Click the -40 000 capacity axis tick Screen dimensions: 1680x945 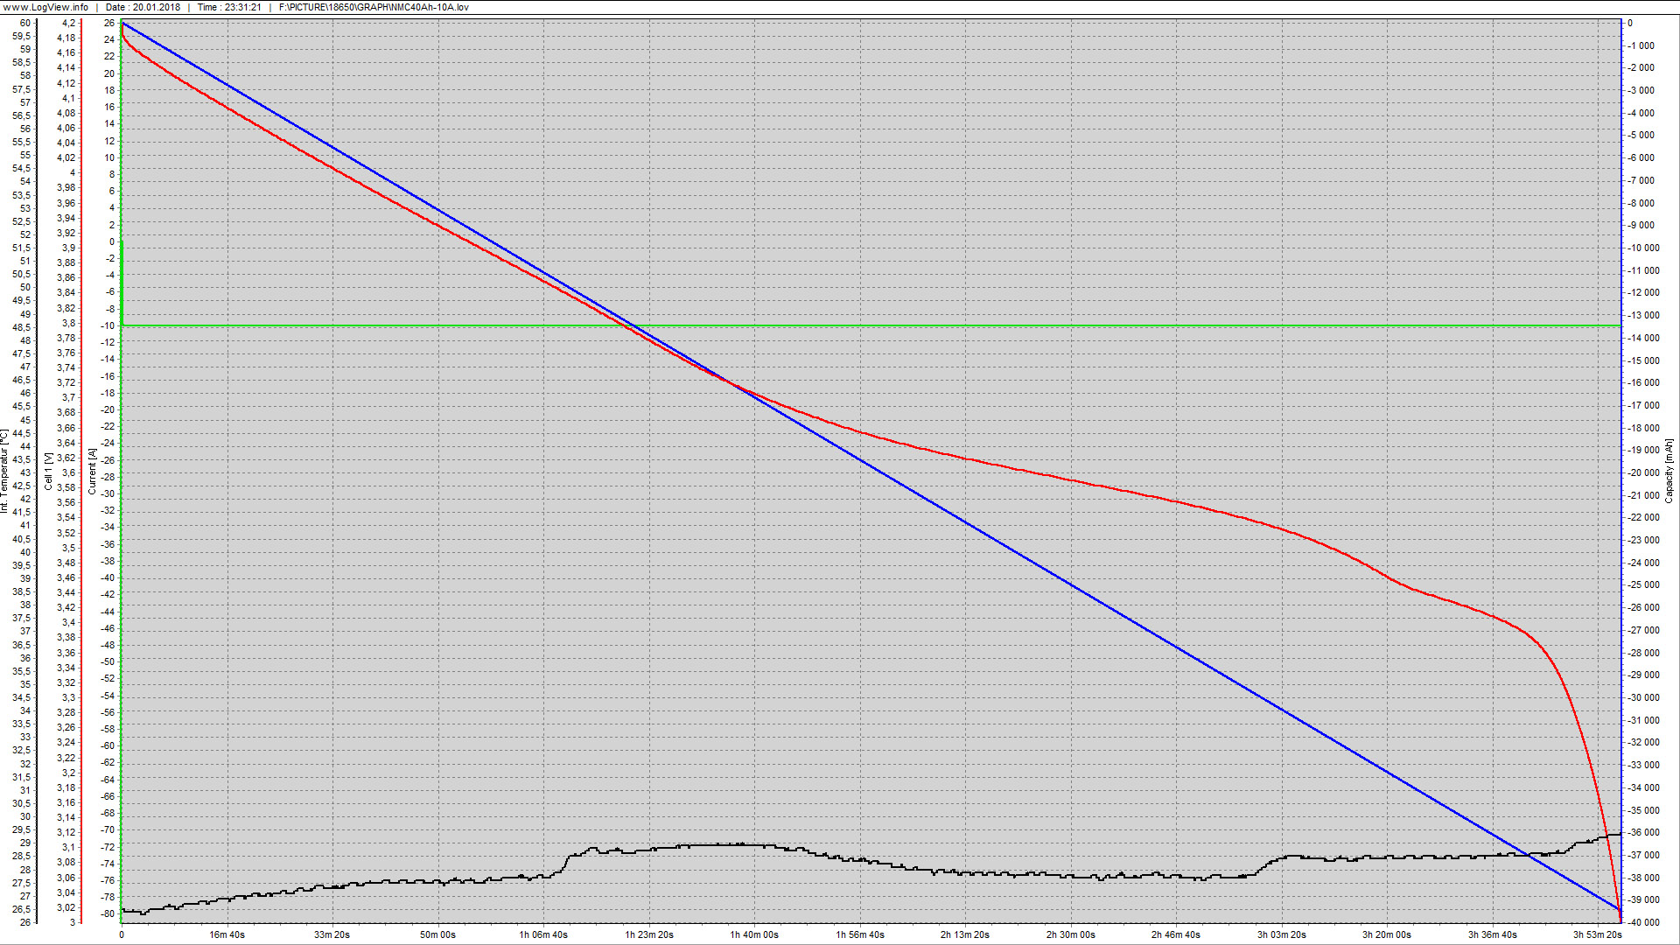(1643, 922)
